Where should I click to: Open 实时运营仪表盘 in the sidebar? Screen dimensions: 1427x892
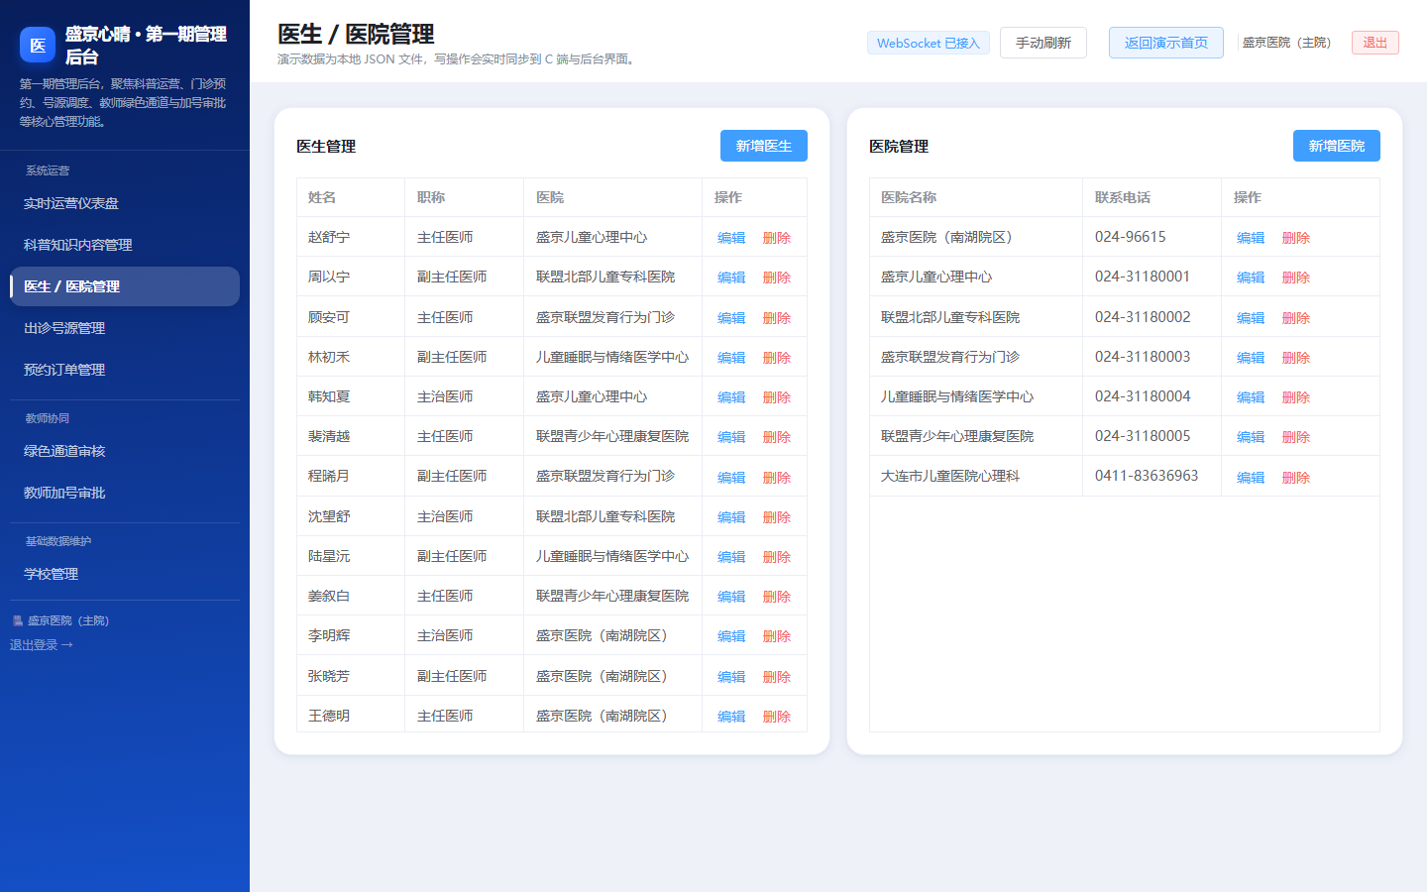pos(125,203)
